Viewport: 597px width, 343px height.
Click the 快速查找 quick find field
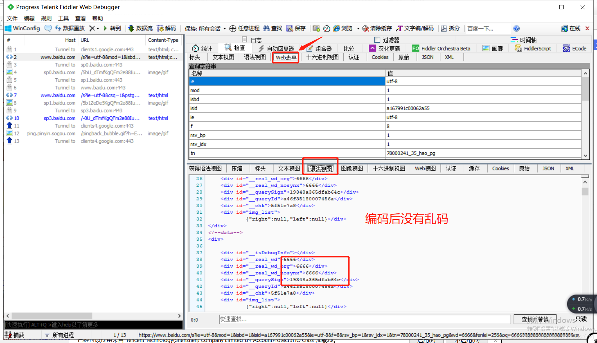click(x=365, y=319)
